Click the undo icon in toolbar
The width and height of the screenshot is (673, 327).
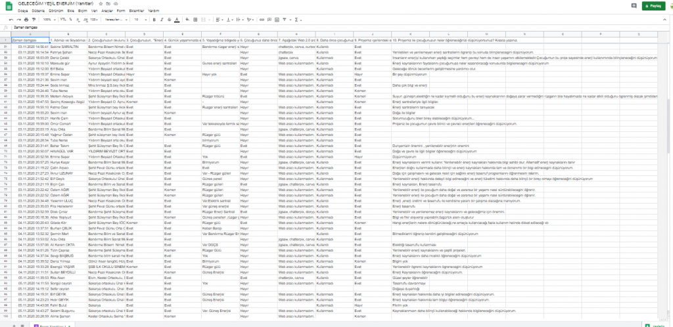pyautogui.click(x=11, y=20)
